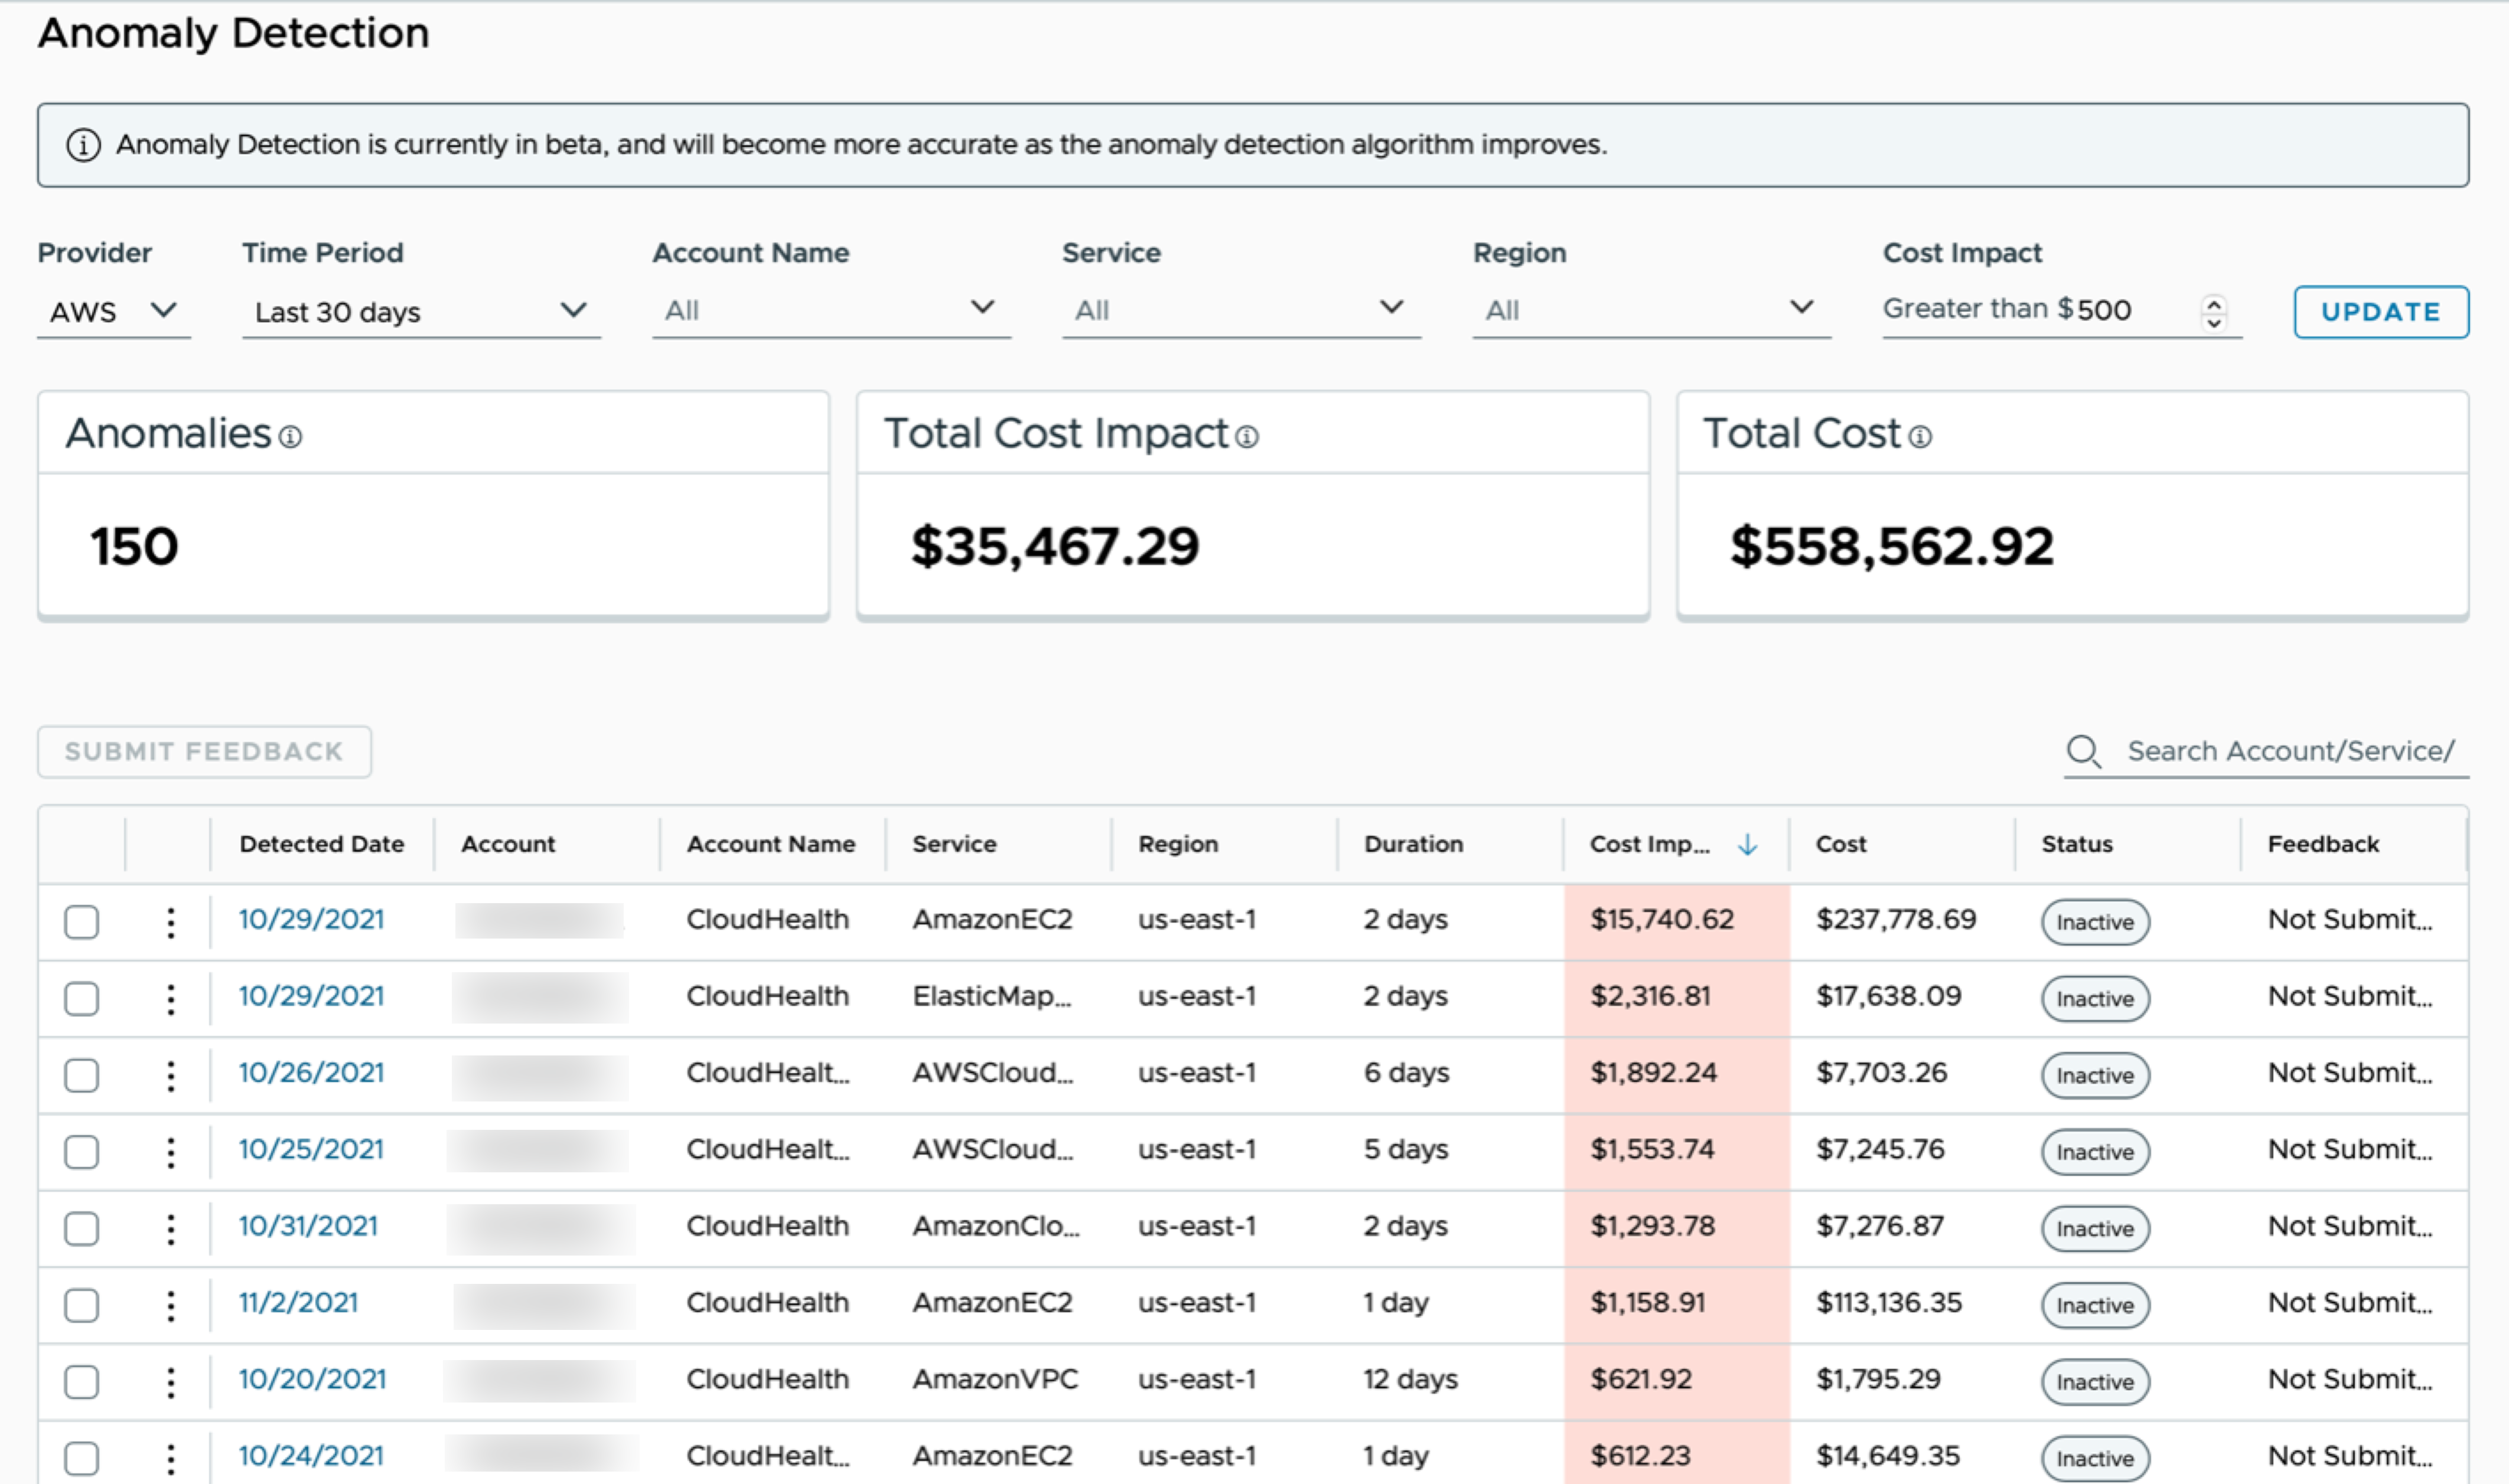
Task: Click the Duration column header
Action: pos(1413,845)
